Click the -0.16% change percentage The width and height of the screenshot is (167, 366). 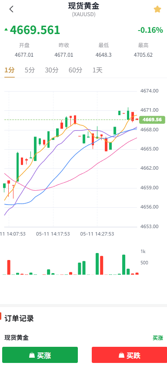click(150, 30)
